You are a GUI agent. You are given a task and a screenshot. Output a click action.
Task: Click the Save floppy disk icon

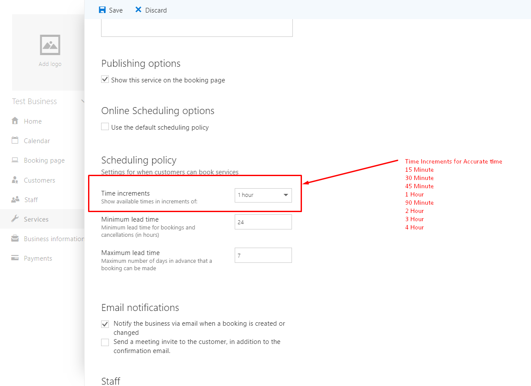tap(102, 10)
